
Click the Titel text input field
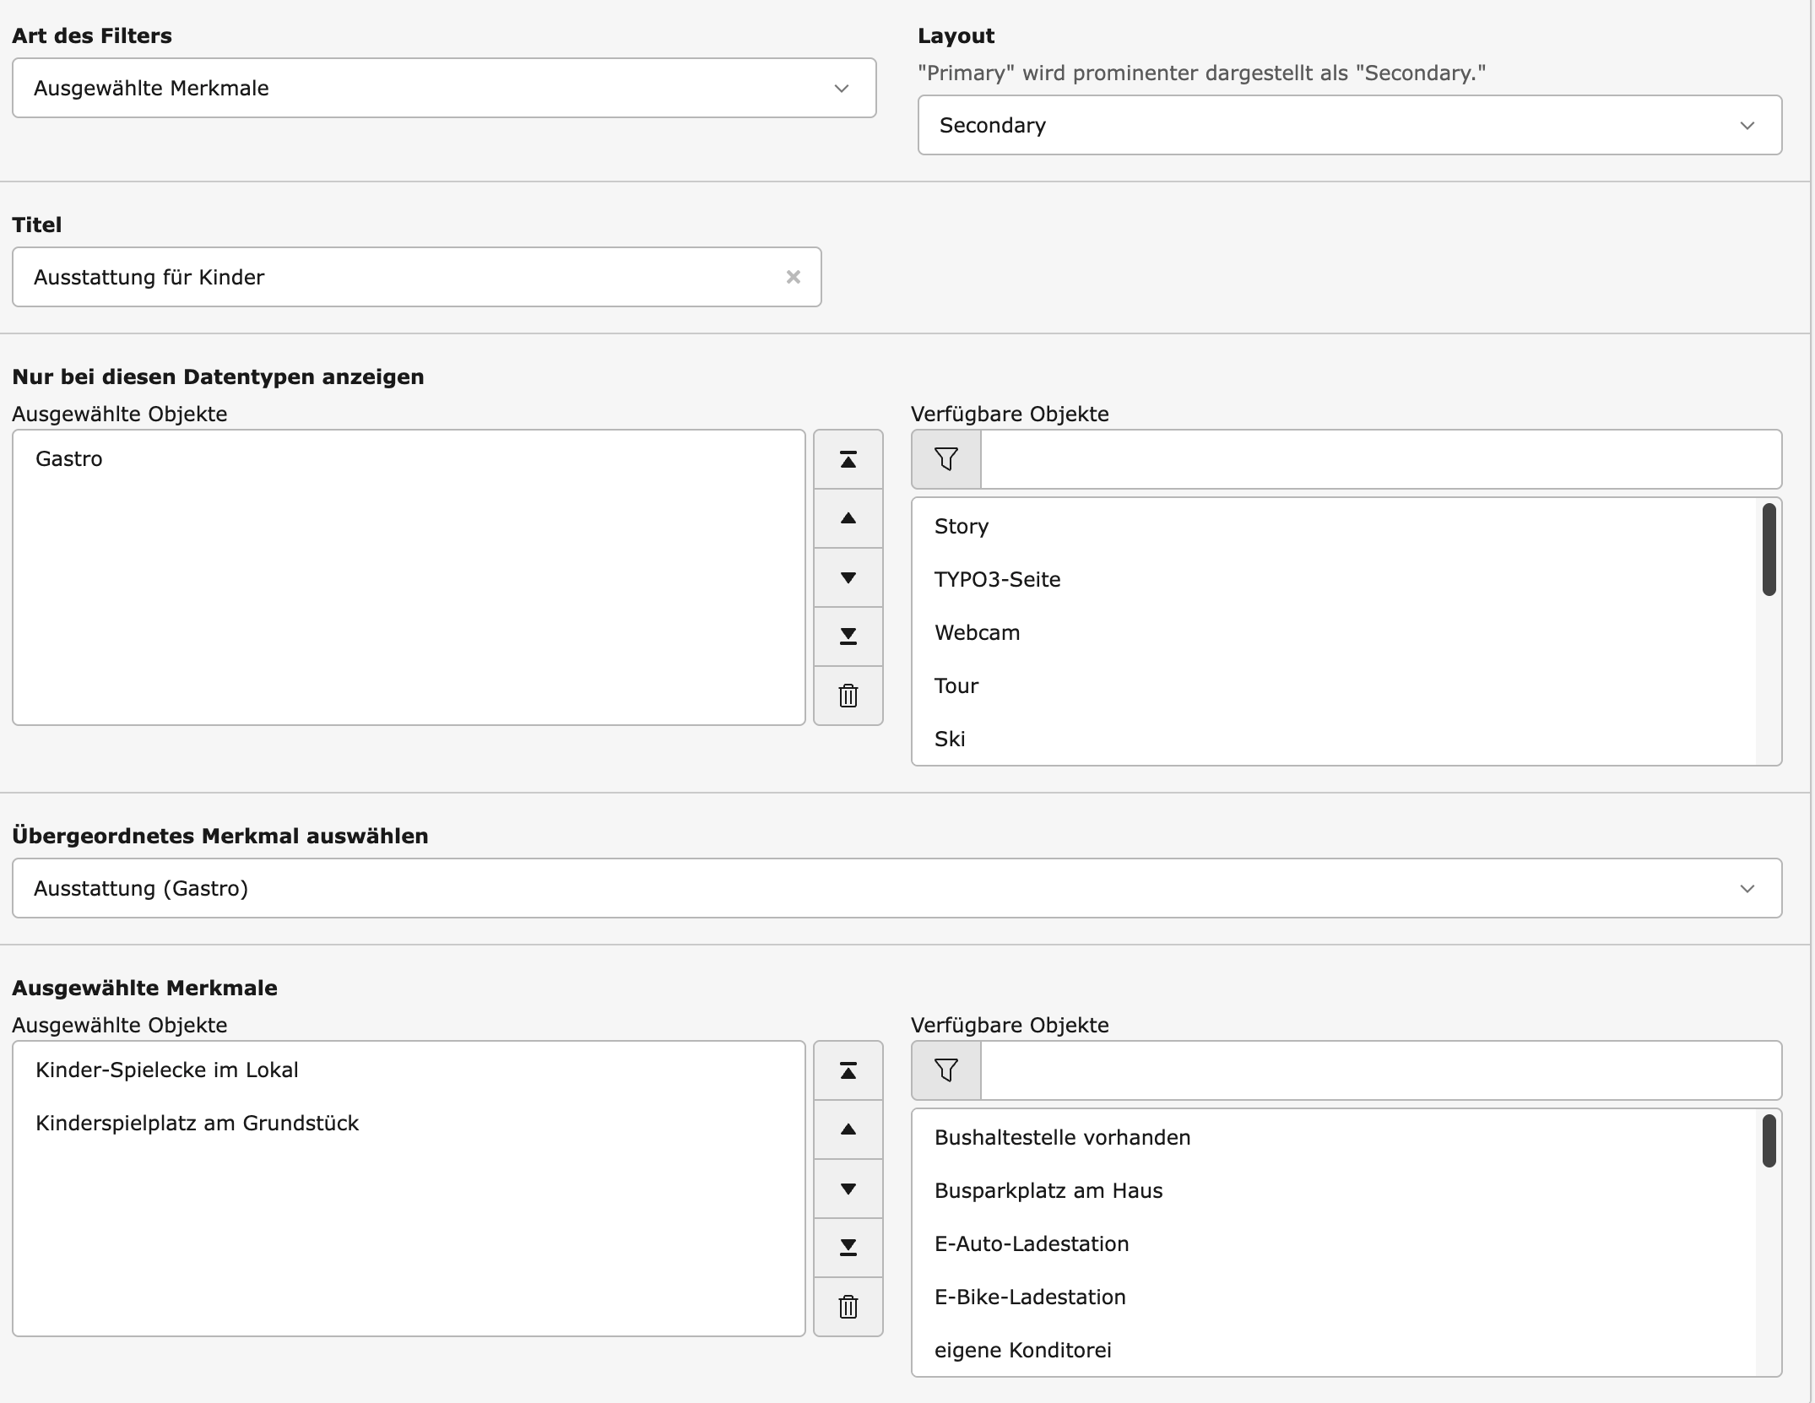pyautogui.click(x=405, y=277)
